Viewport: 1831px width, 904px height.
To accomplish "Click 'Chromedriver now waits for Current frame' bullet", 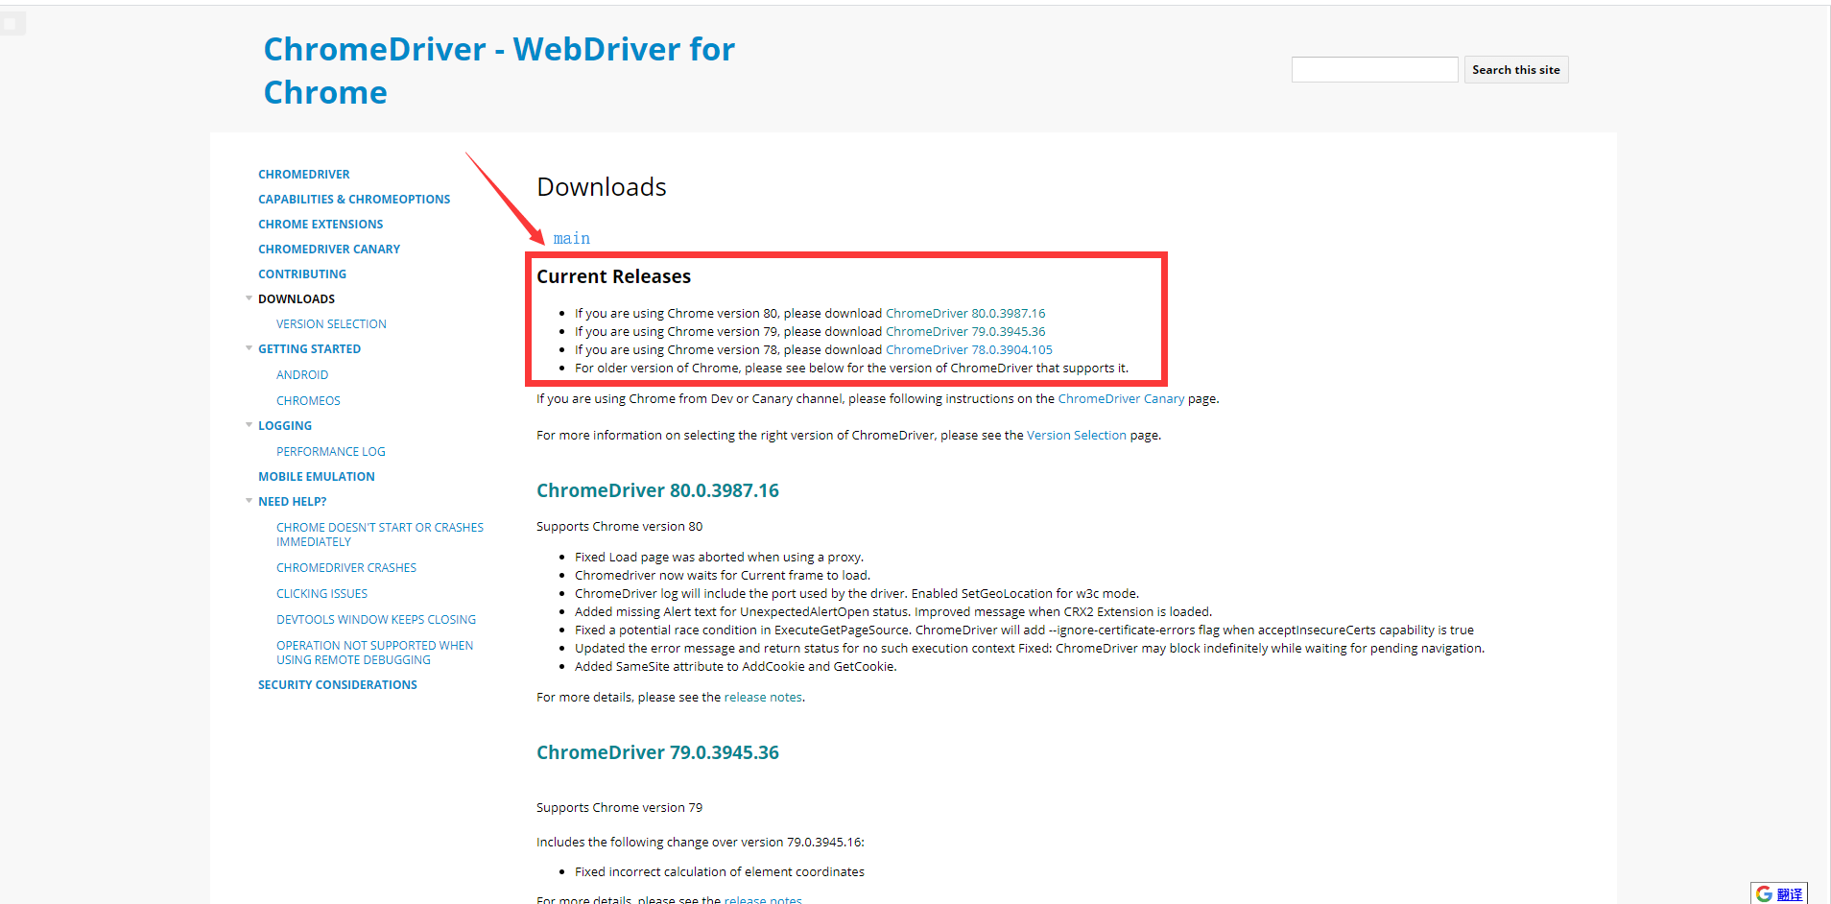I will tap(722, 575).
